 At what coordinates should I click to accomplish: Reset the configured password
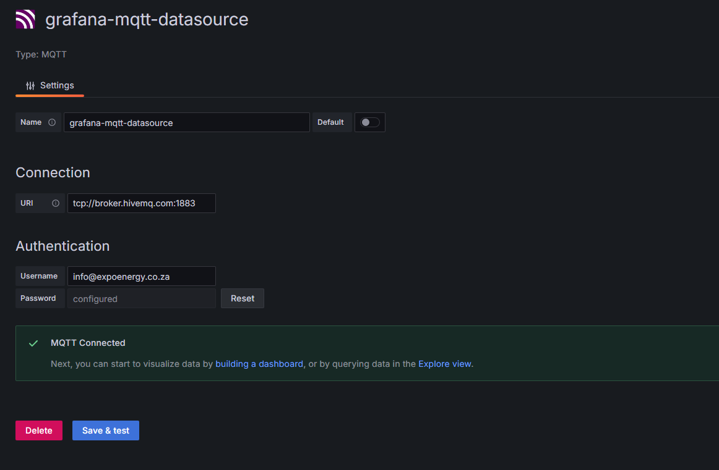point(243,298)
